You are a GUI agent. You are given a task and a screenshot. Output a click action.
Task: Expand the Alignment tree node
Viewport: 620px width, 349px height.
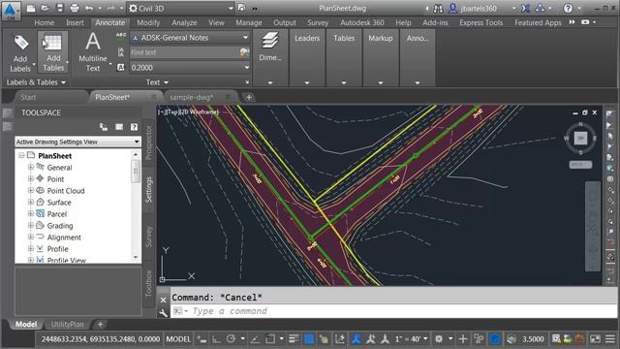tap(30, 237)
